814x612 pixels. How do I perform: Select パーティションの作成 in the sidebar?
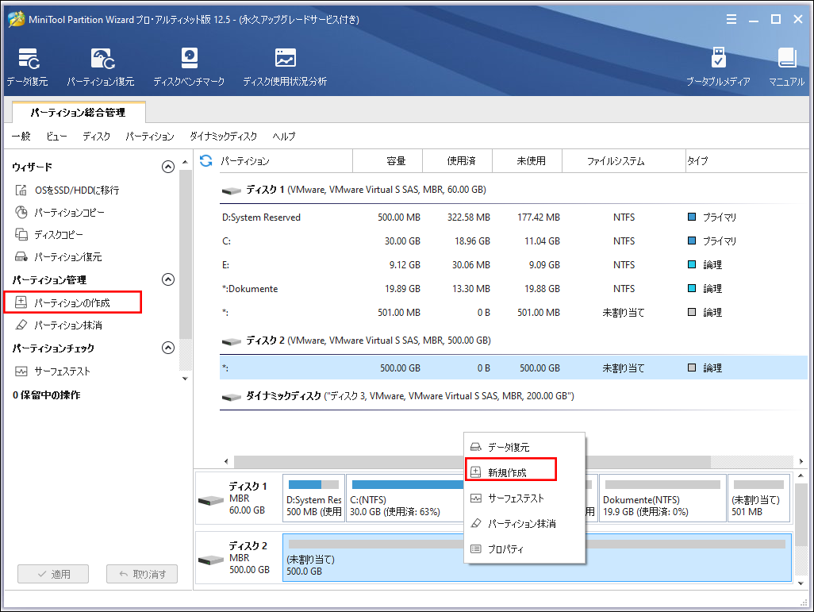coord(73,302)
